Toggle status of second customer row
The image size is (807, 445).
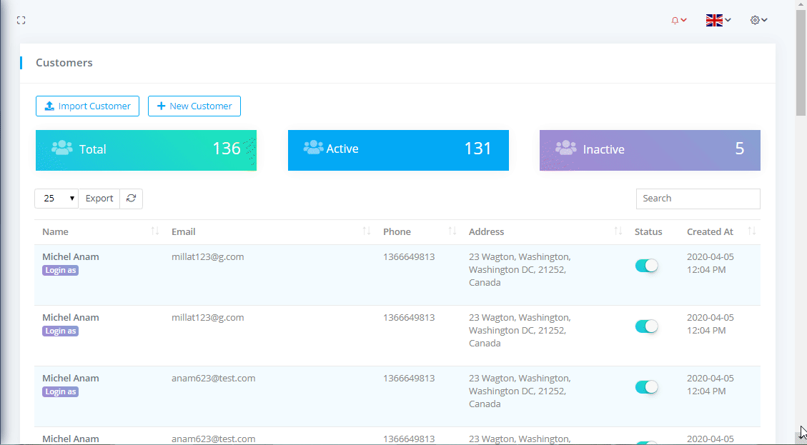click(x=646, y=326)
